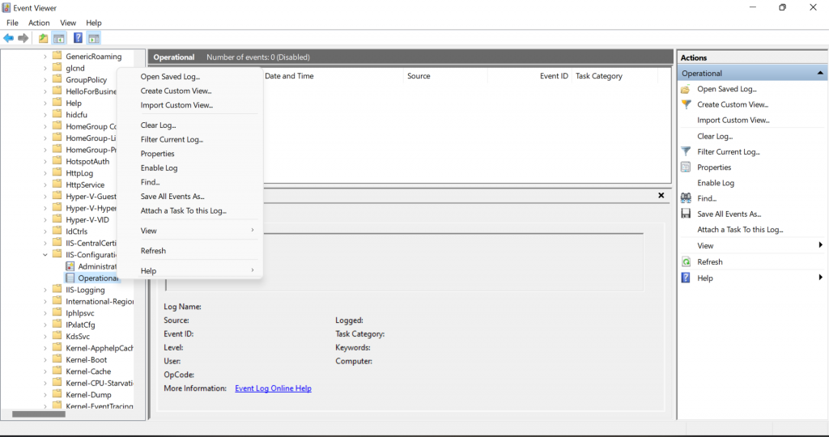This screenshot has width=829, height=437.
Task: Click Properties page icon in Actions pane
Action: click(x=686, y=168)
